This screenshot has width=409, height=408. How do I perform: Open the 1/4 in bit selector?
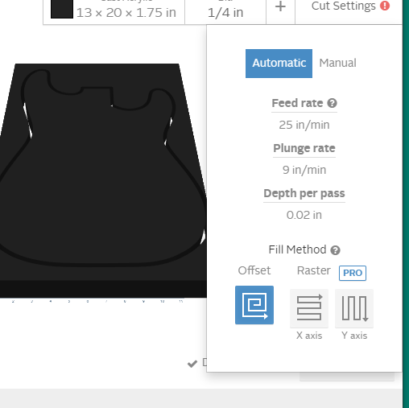(225, 12)
